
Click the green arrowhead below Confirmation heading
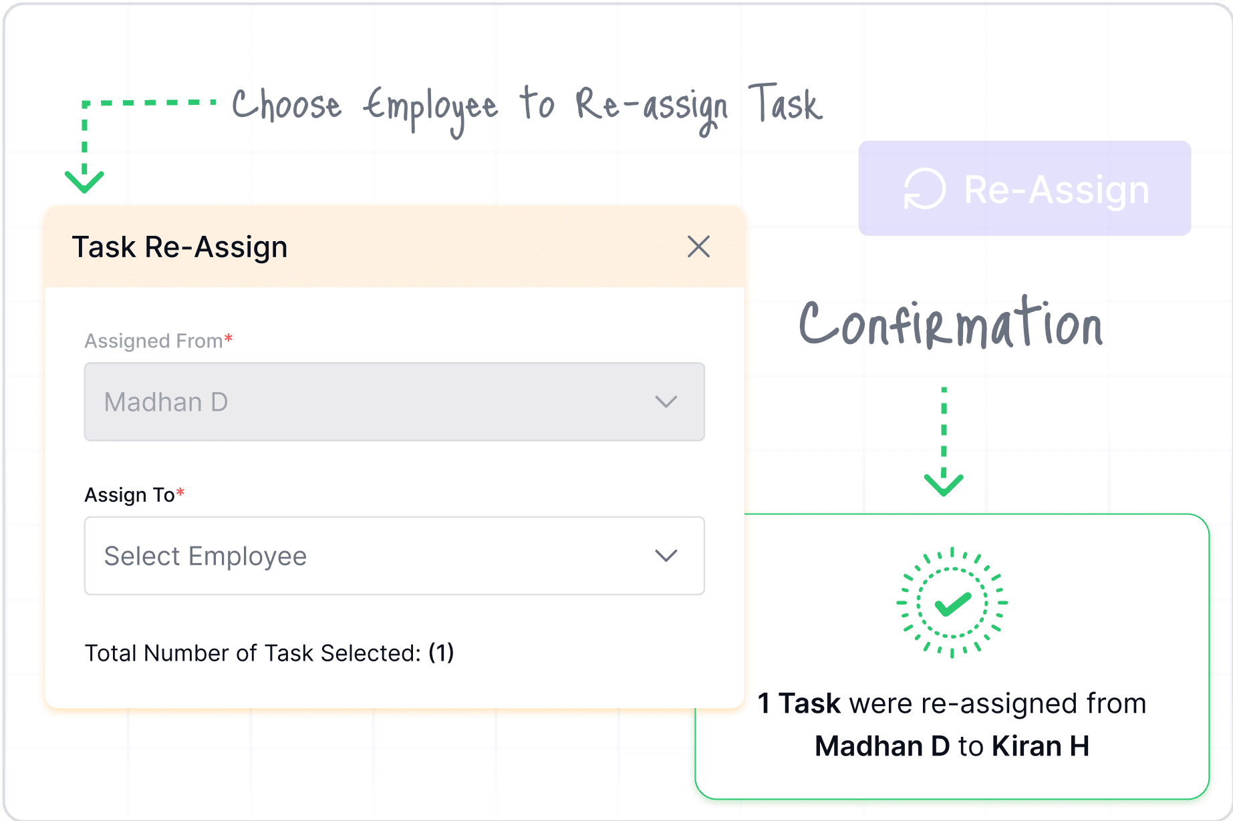944,485
